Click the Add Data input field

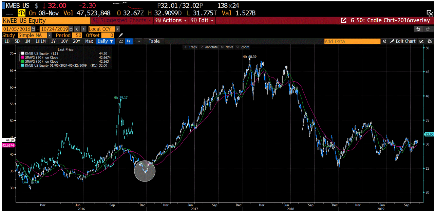point(353,41)
